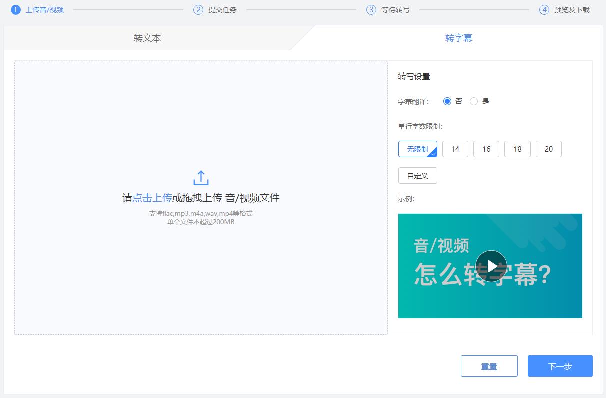Click step 3 等待转写 circle icon
The height and width of the screenshot is (398, 606).
(x=371, y=10)
